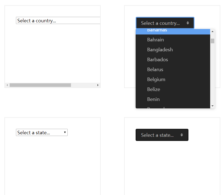Click the up-down arrows icon on dark state select

click(182, 135)
